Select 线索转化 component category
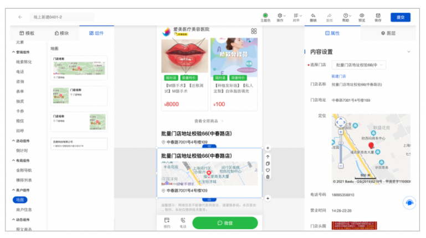The height and width of the screenshot is (238, 426). coord(24,62)
